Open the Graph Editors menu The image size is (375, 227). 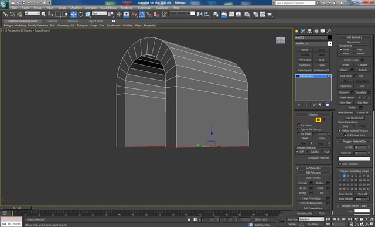(x=109, y=8)
